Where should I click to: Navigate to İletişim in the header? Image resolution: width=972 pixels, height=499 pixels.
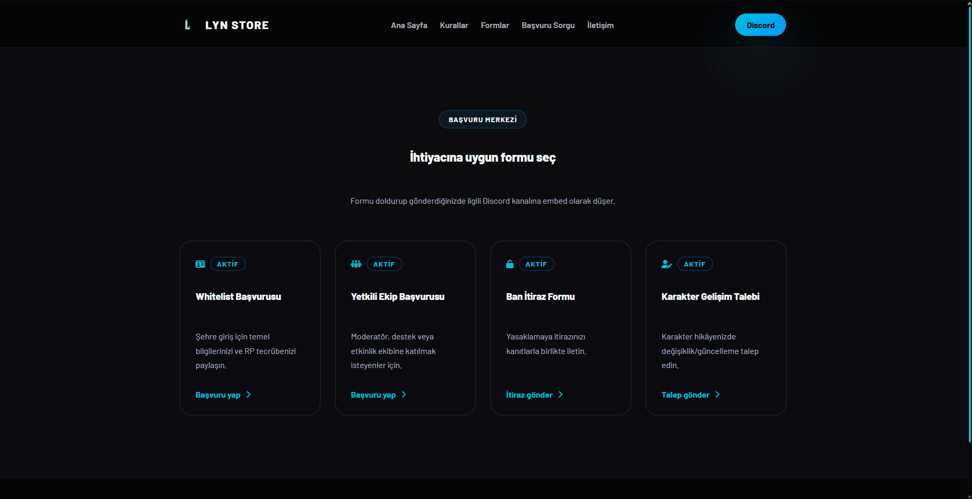600,25
